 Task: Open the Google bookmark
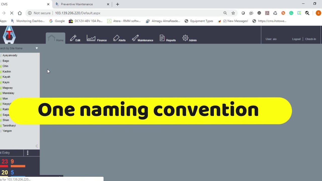point(57,21)
